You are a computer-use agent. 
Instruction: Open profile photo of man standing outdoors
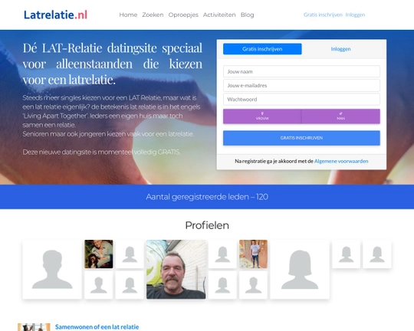coord(253,254)
